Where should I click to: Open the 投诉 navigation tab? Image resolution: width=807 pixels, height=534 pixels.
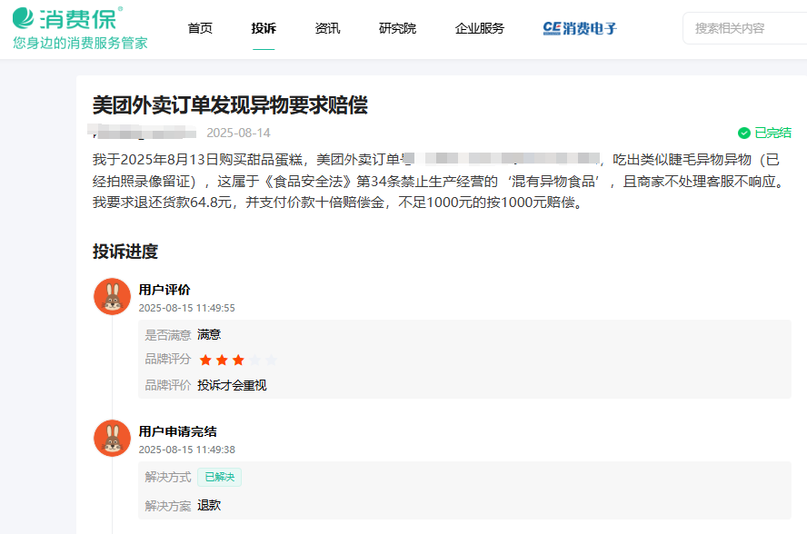coord(264,28)
